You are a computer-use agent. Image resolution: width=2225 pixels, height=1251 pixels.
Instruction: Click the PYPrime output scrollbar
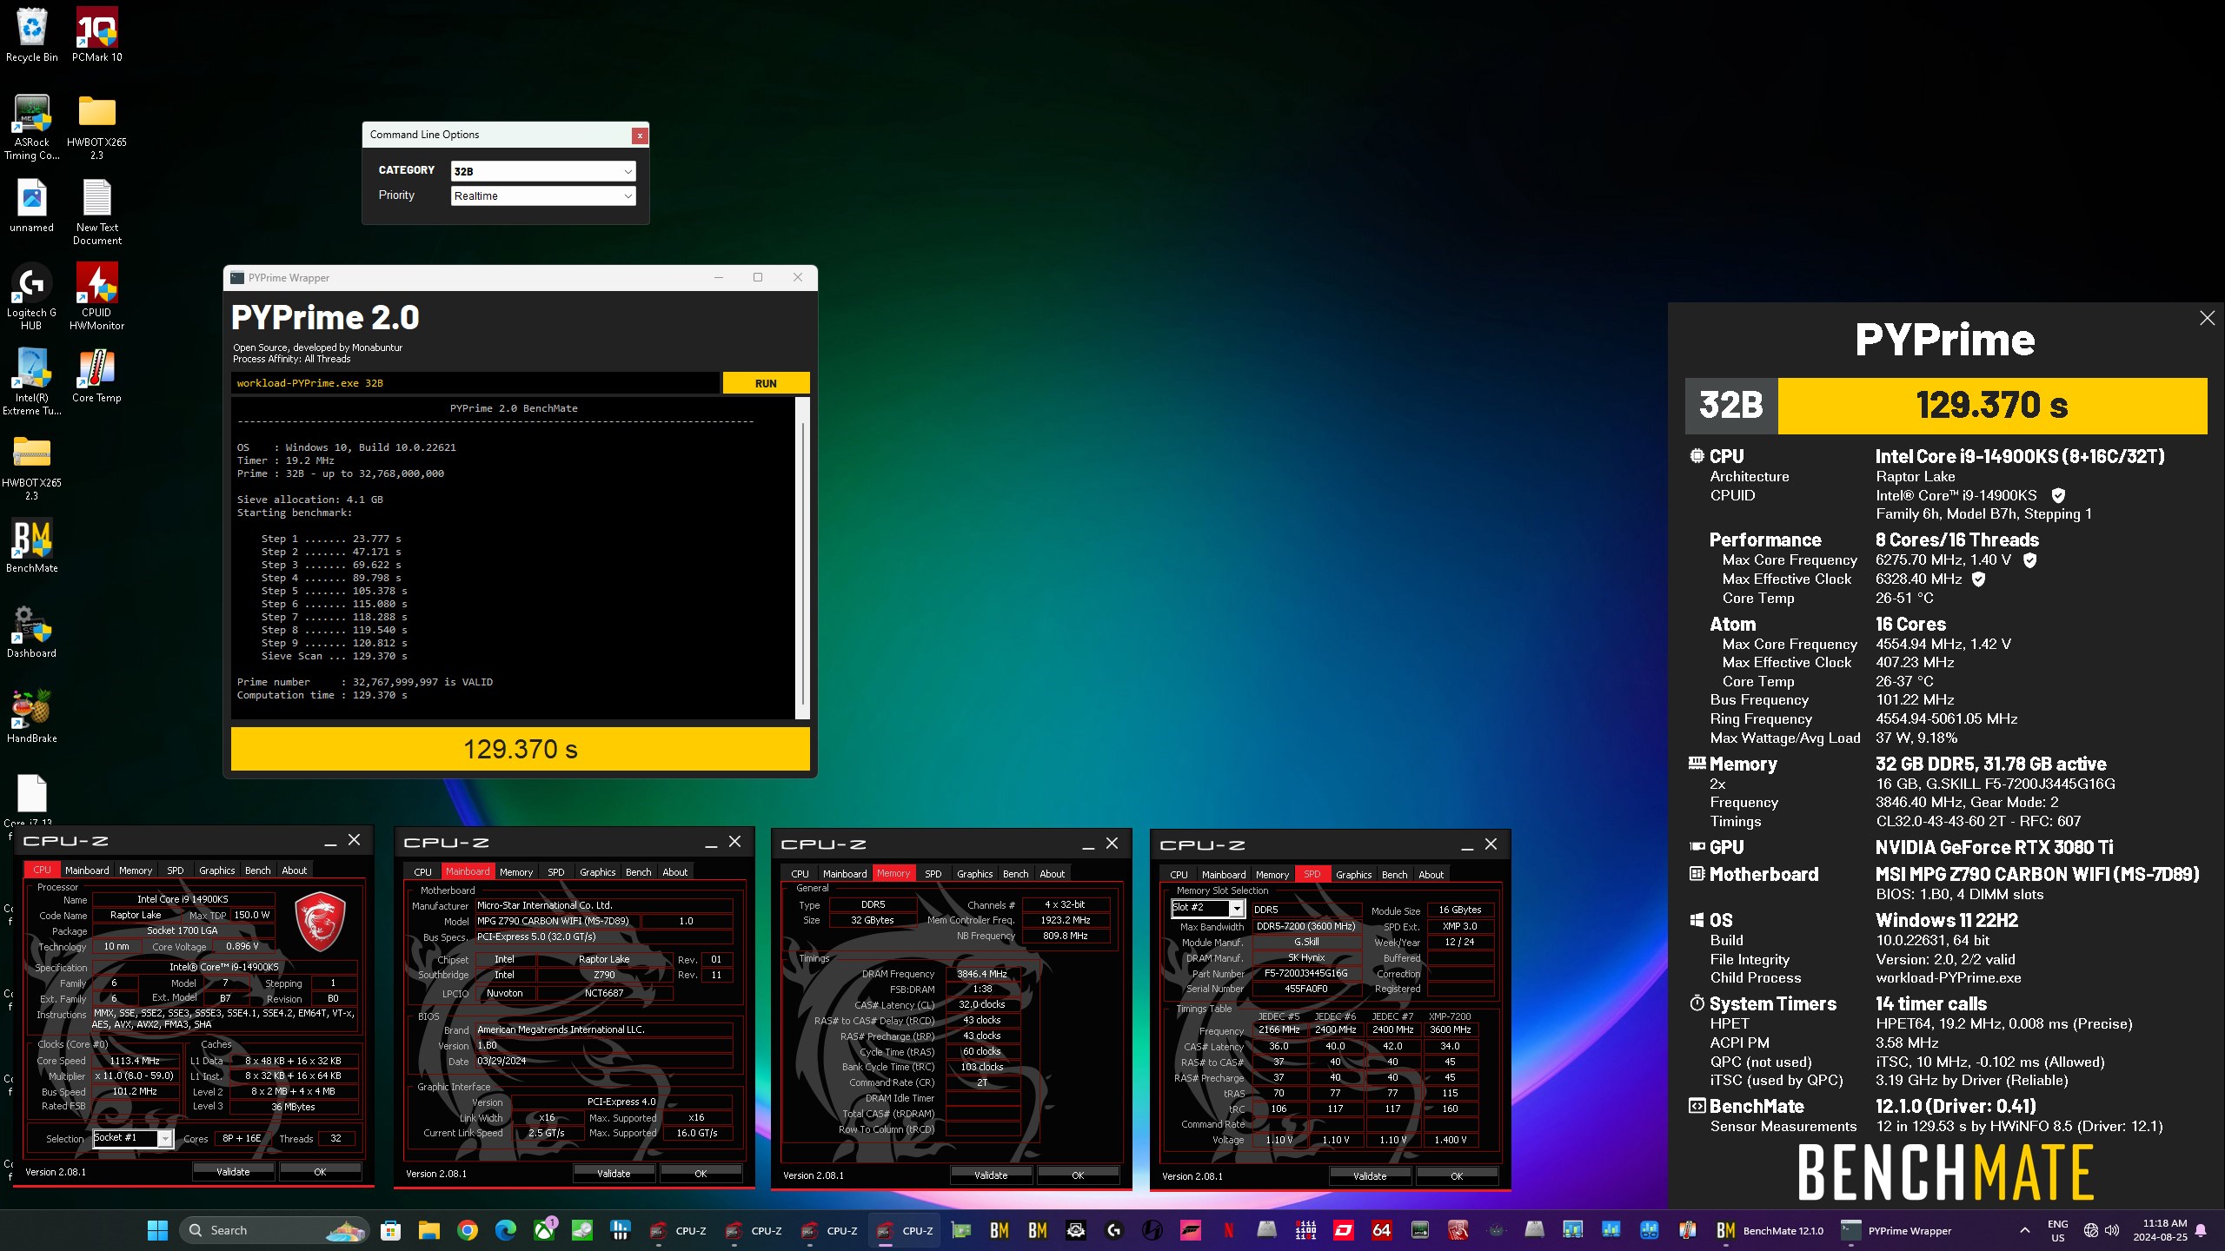click(802, 559)
